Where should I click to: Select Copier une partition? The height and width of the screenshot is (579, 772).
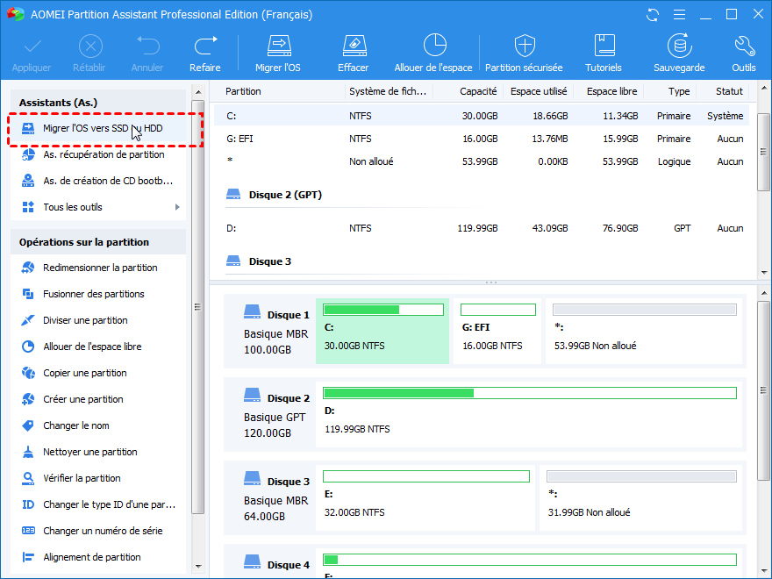97,373
